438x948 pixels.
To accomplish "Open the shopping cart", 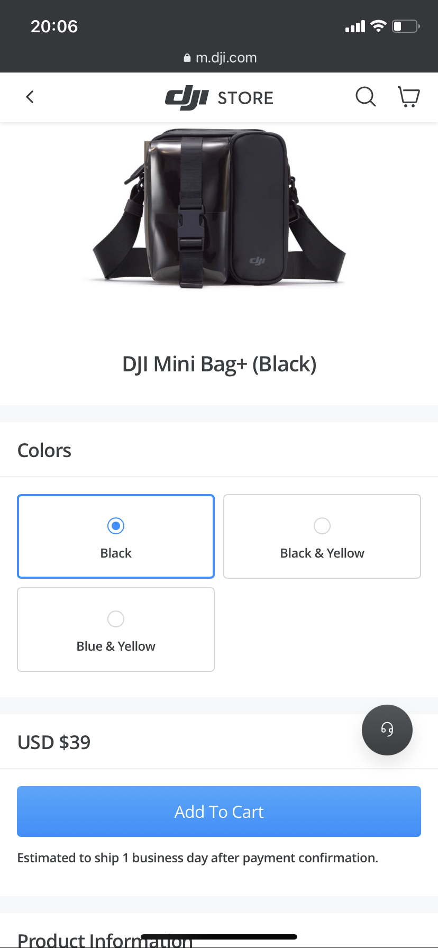I will click(x=408, y=97).
